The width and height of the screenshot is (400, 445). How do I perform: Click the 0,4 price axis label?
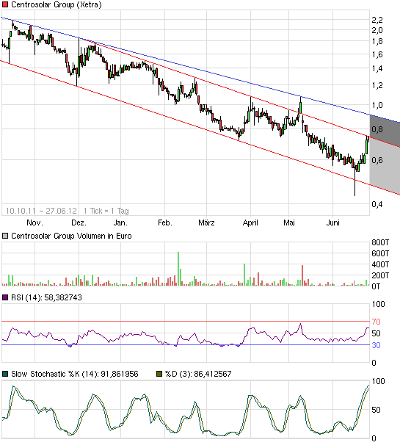(377, 204)
